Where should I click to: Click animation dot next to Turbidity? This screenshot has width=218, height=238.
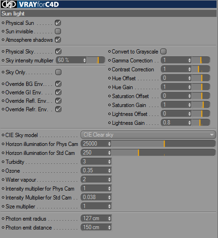click(x=3, y=162)
